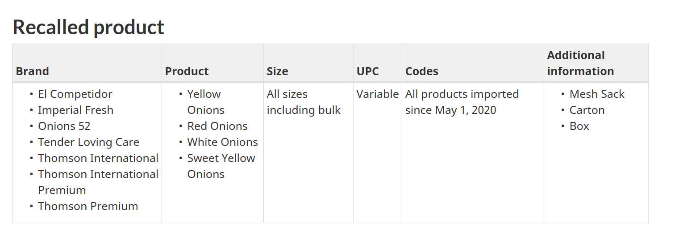Viewport: 679px width, 234px height.
Task: Click the Thomson Premium list item
Action: (88, 206)
